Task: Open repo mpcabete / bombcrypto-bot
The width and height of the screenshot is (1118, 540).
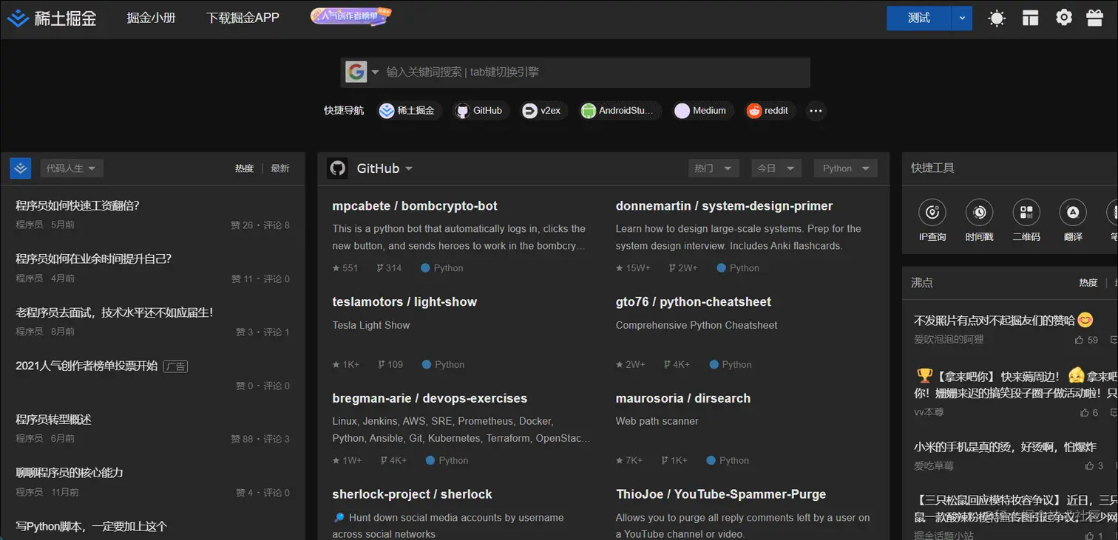Action: point(415,206)
